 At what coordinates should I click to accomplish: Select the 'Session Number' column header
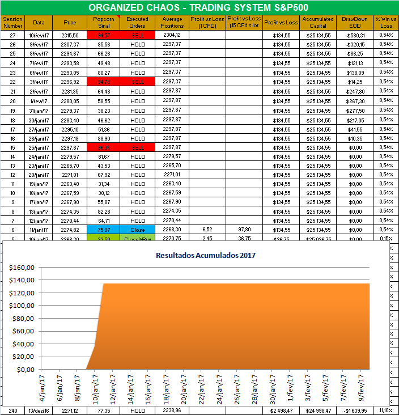(x=12, y=23)
